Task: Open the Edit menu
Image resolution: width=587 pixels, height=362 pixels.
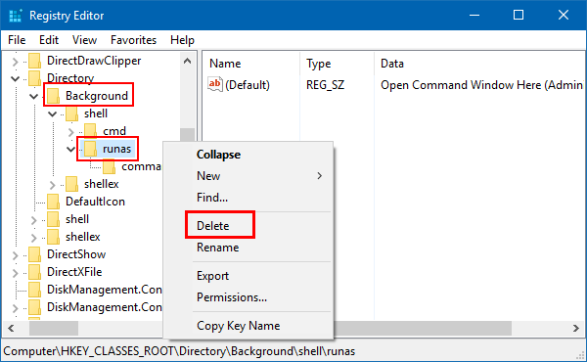Action: 49,40
